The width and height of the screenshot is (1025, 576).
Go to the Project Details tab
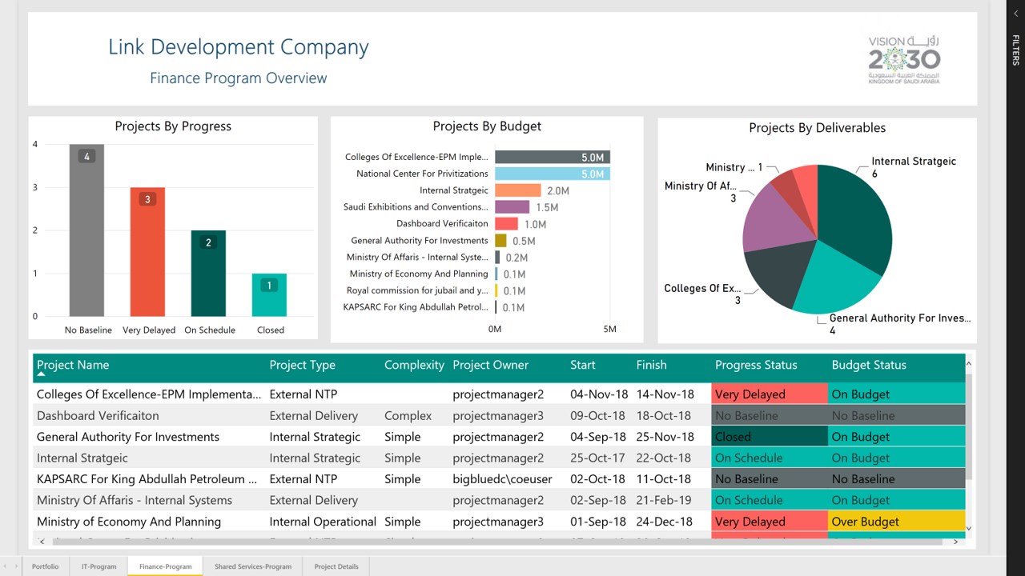click(336, 566)
